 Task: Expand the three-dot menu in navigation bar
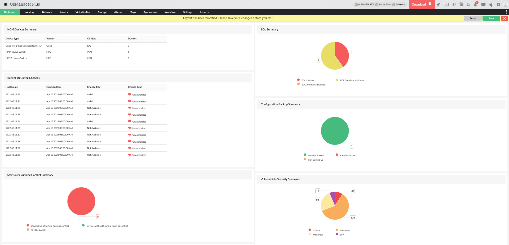pyautogui.click(x=506, y=12)
